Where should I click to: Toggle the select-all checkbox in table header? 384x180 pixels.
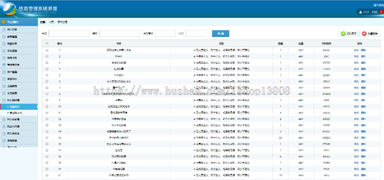pyautogui.click(x=47, y=43)
